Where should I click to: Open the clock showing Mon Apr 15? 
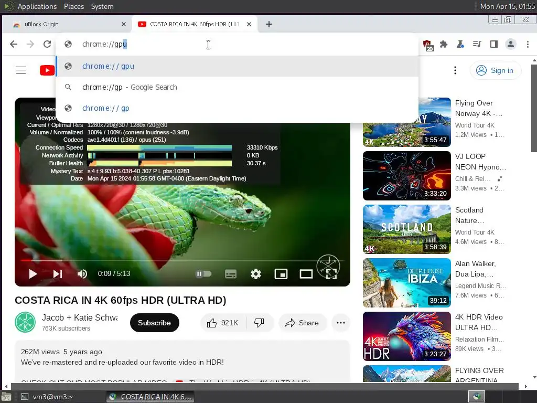pos(507,6)
